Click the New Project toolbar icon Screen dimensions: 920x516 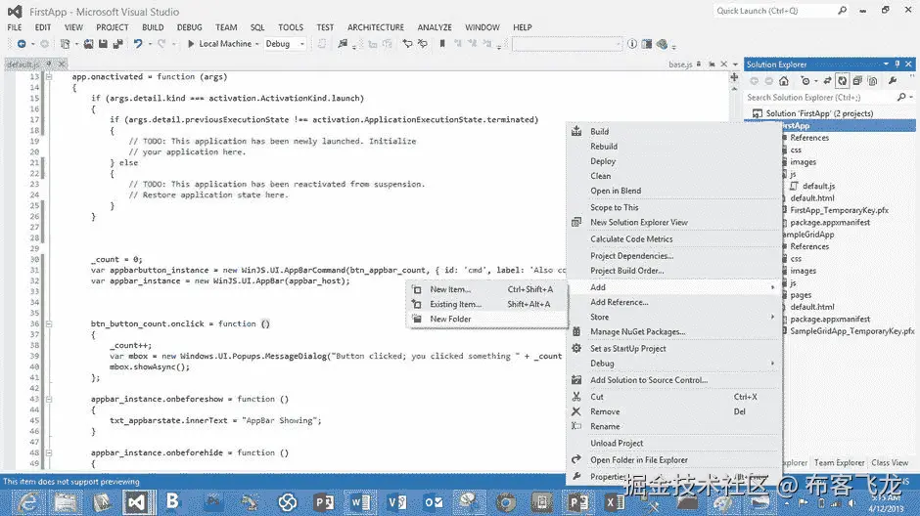pyautogui.click(x=66, y=44)
